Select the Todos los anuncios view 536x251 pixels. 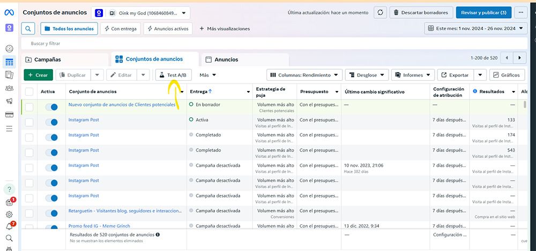point(69,29)
